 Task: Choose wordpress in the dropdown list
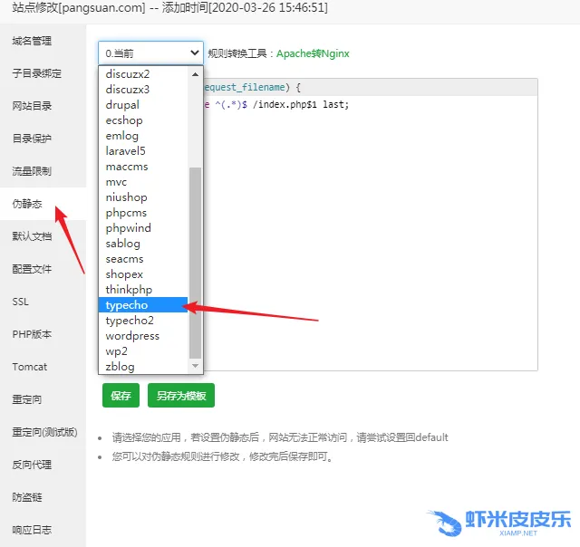click(x=132, y=336)
